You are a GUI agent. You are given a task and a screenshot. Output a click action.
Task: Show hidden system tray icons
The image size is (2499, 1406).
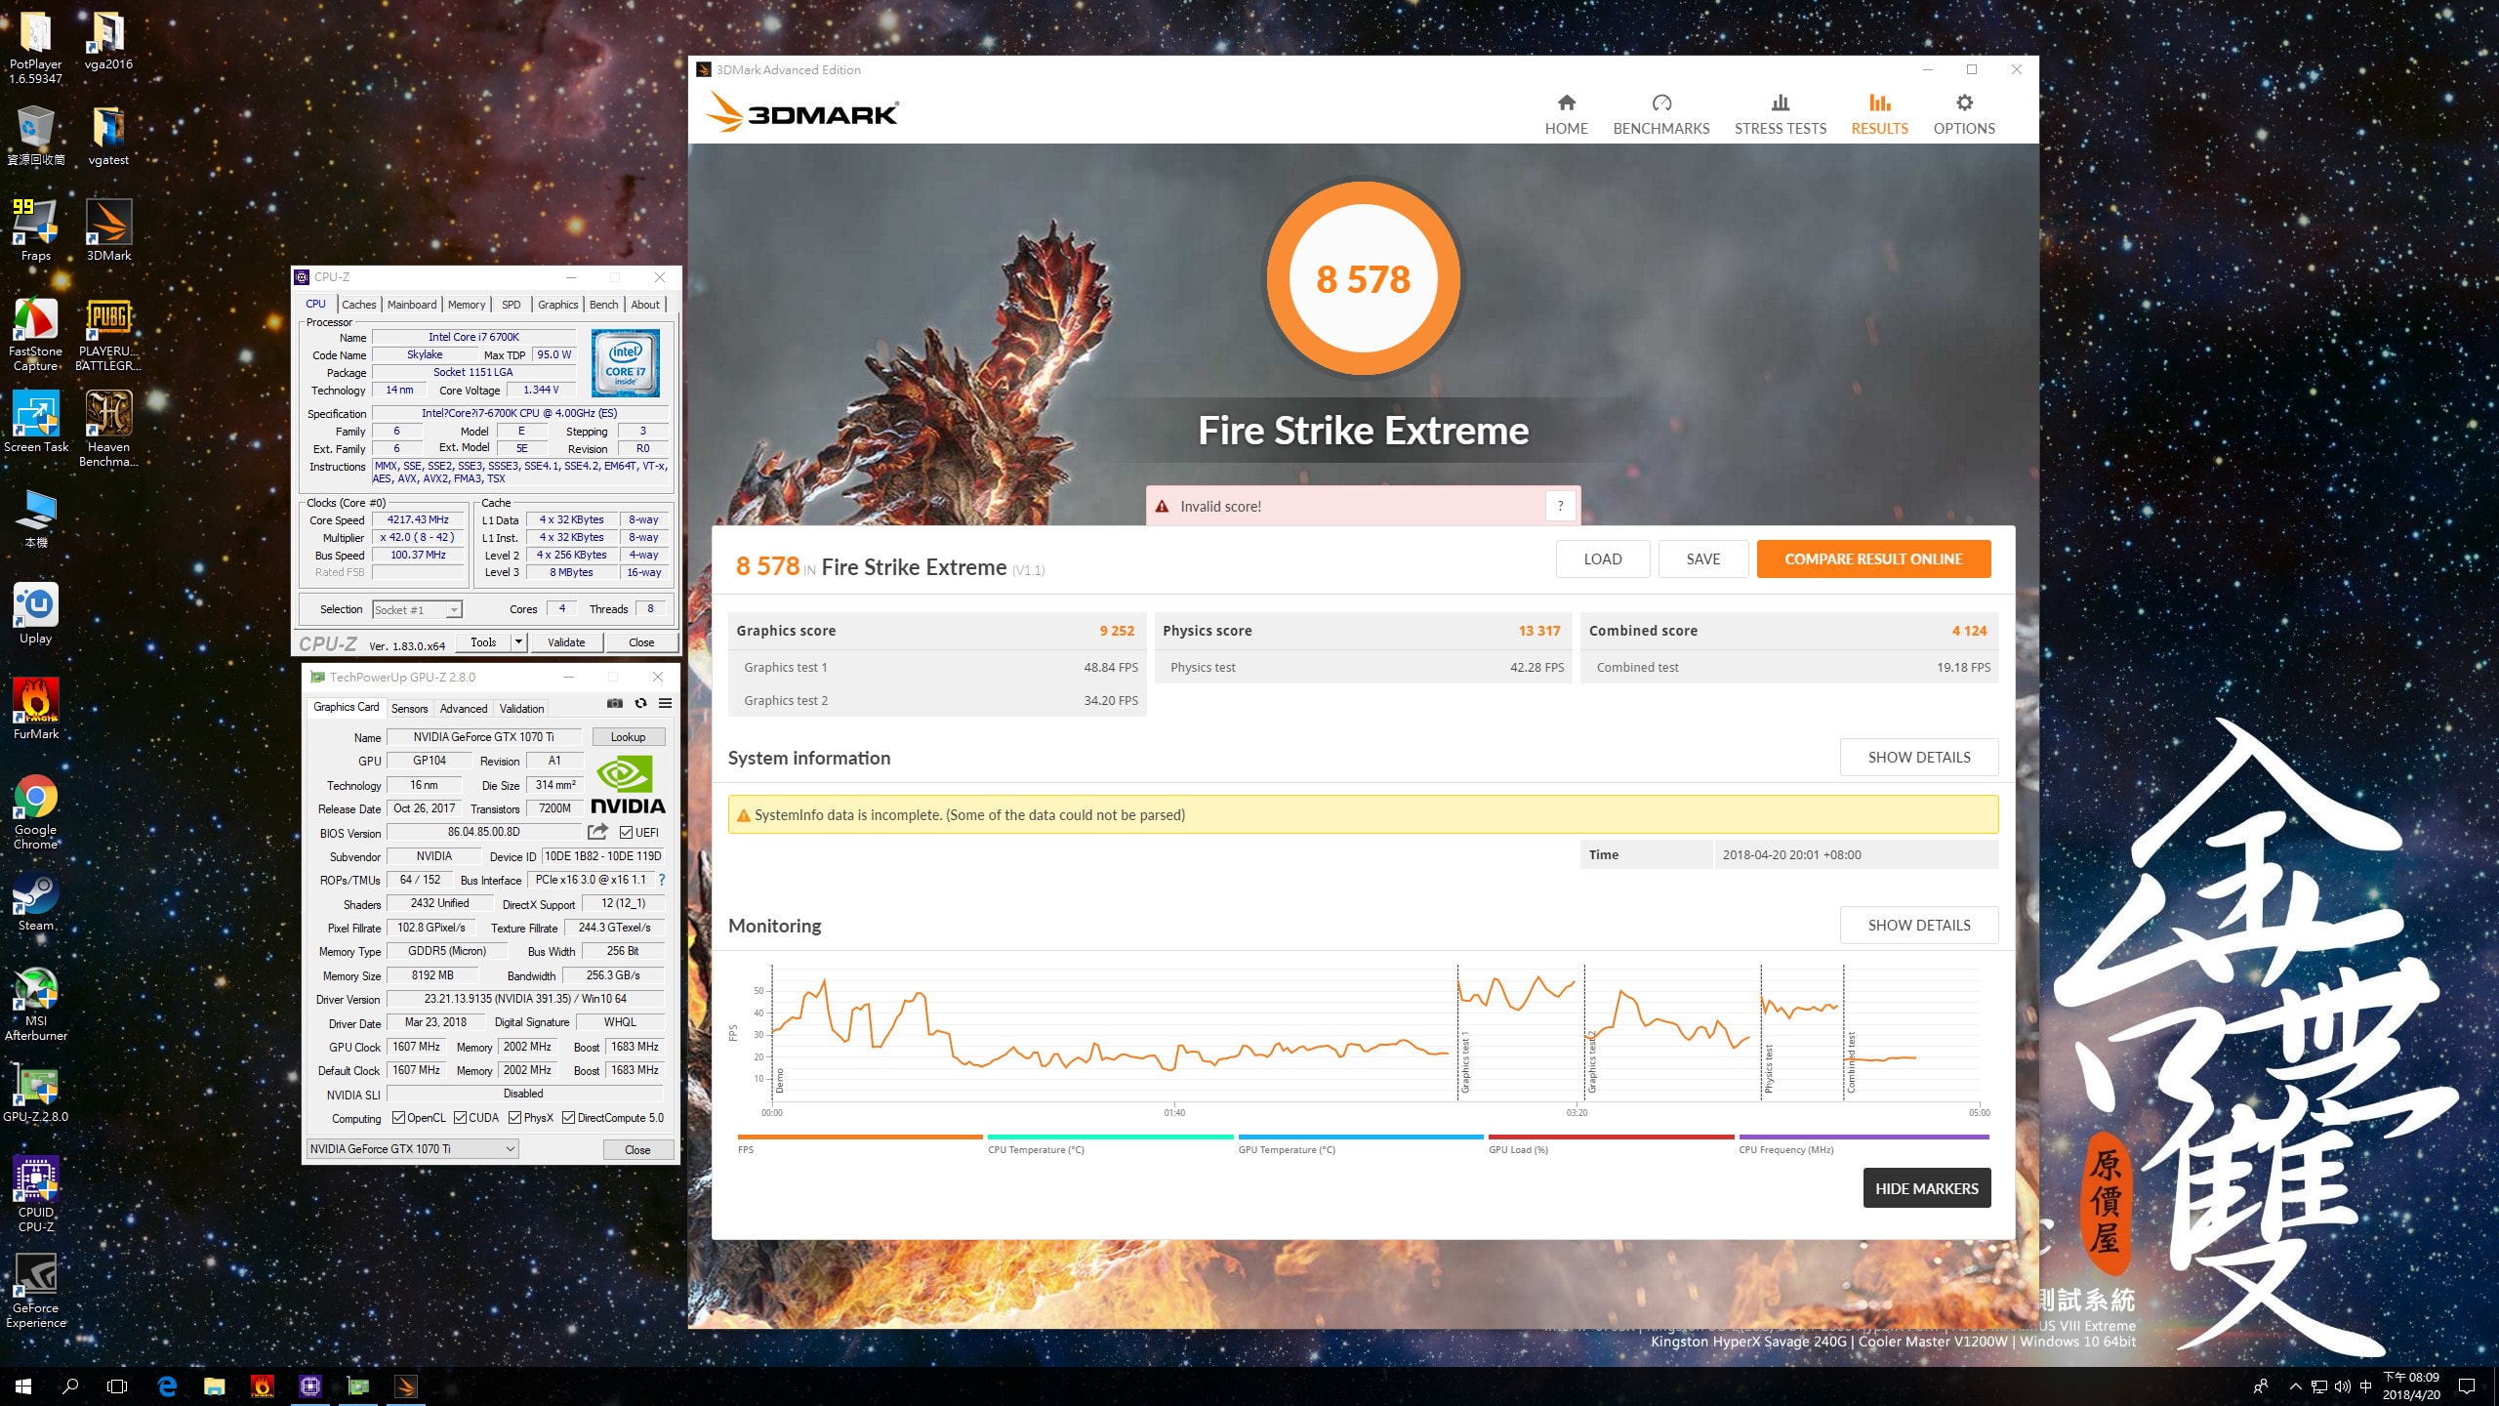[2296, 1386]
